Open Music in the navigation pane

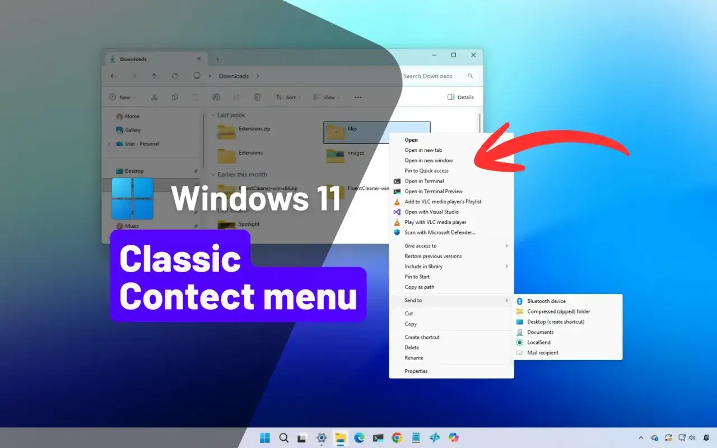tap(127, 226)
